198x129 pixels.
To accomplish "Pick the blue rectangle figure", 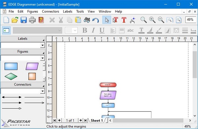I will 11,66.
